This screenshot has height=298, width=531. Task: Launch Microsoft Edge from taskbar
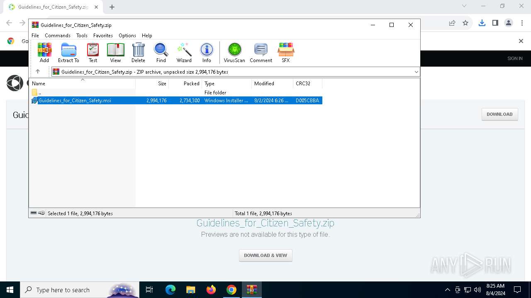click(x=171, y=290)
